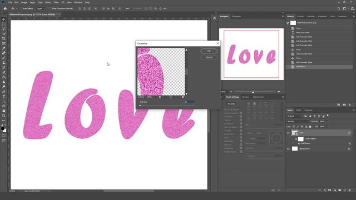
Task: Open the Search icon at top right
Action: coord(339,9)
